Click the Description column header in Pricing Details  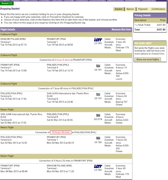(140, 20)
